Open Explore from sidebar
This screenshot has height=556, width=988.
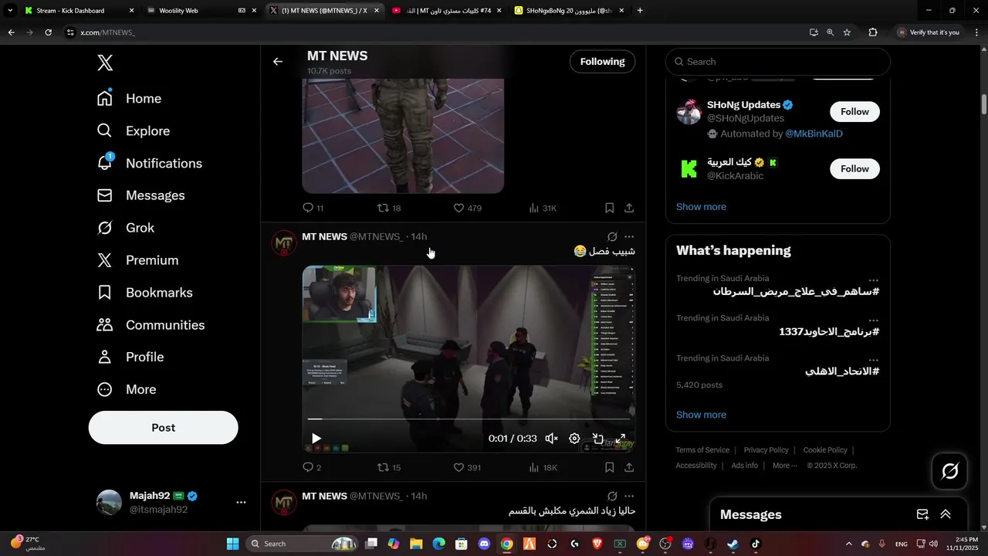point(133,131)
